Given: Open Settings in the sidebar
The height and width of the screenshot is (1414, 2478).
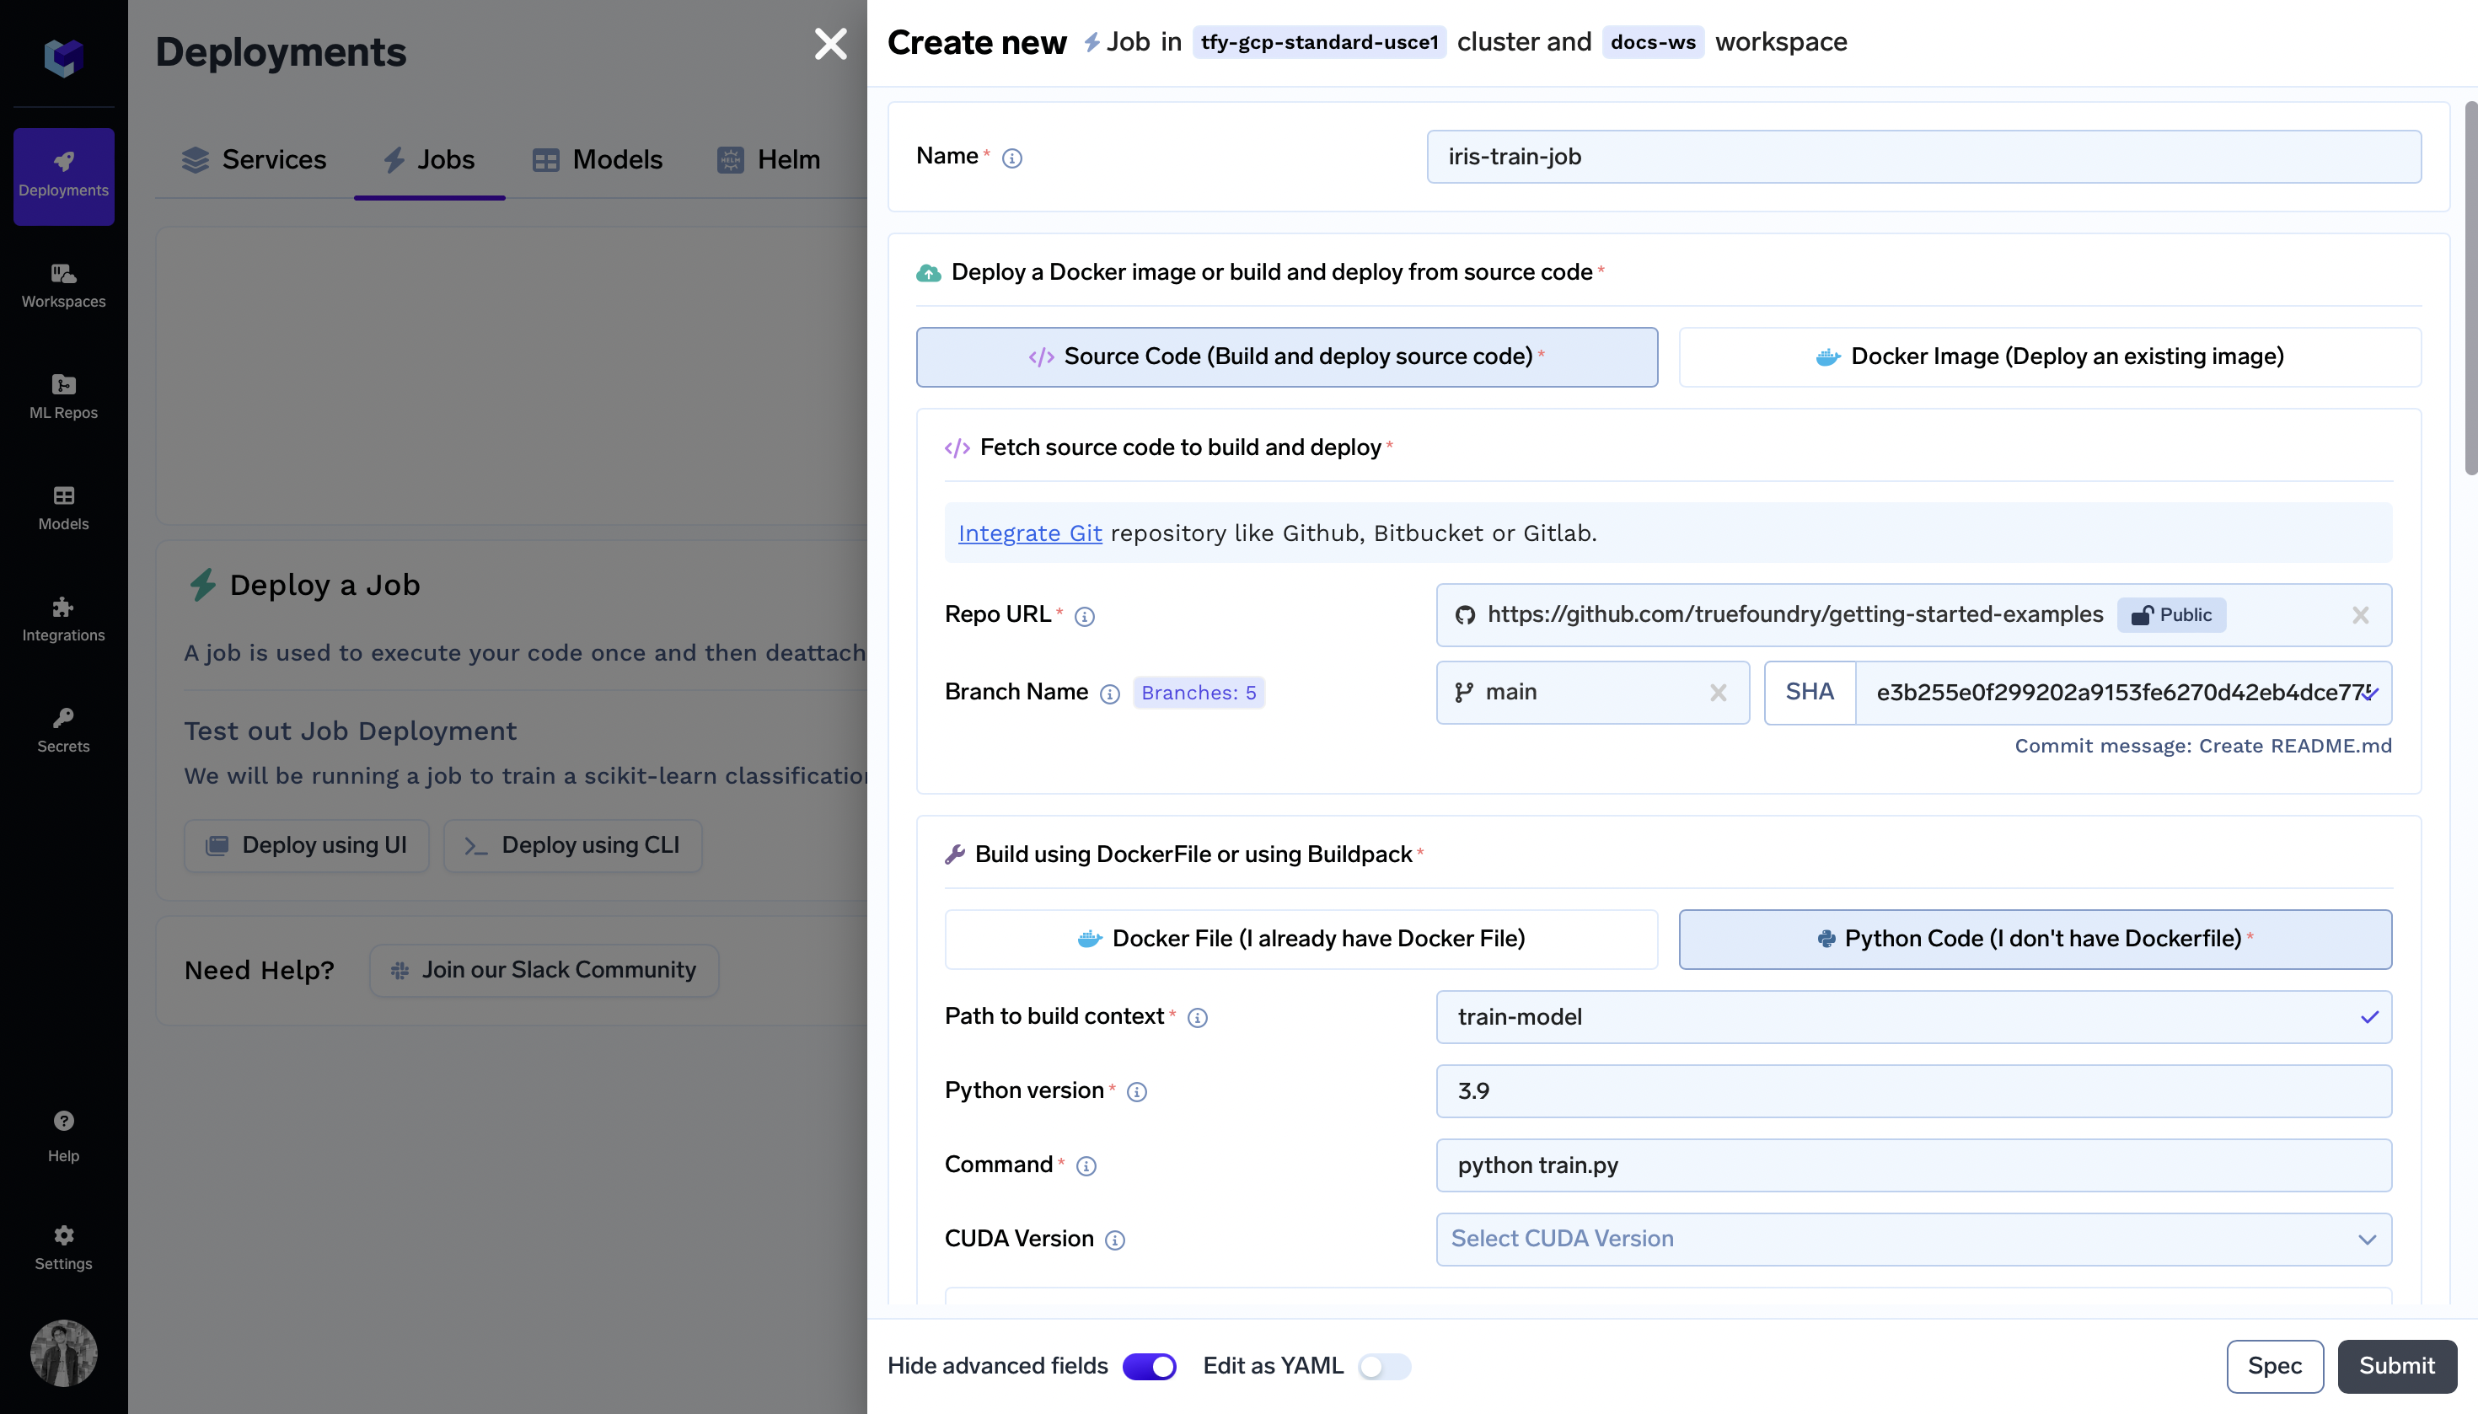Looking at the screenshot, I should [x=63, y=1247].
